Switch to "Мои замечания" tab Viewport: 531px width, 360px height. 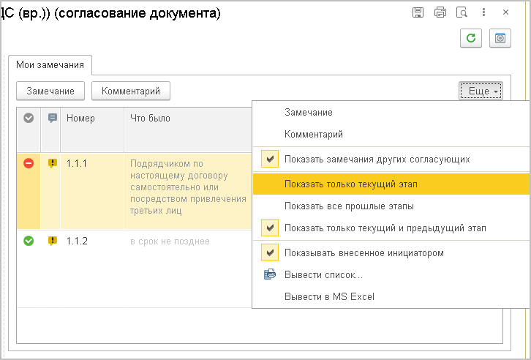click(x=50, y=65)
